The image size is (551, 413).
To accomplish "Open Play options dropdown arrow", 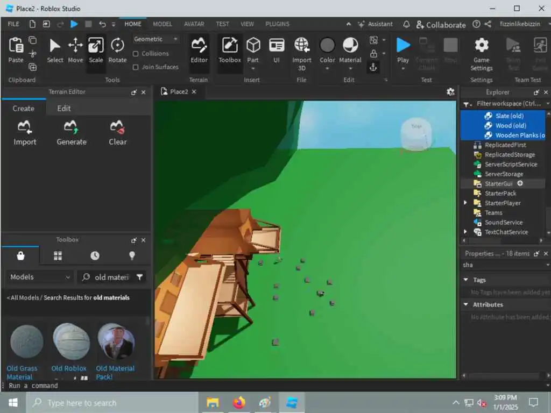I will 403,68.
